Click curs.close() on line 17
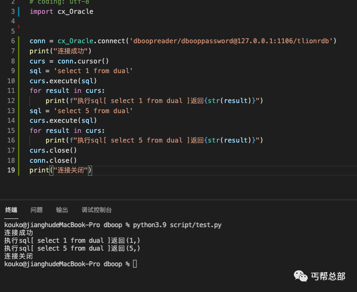357x292 pixels. [x=53, y=150]
